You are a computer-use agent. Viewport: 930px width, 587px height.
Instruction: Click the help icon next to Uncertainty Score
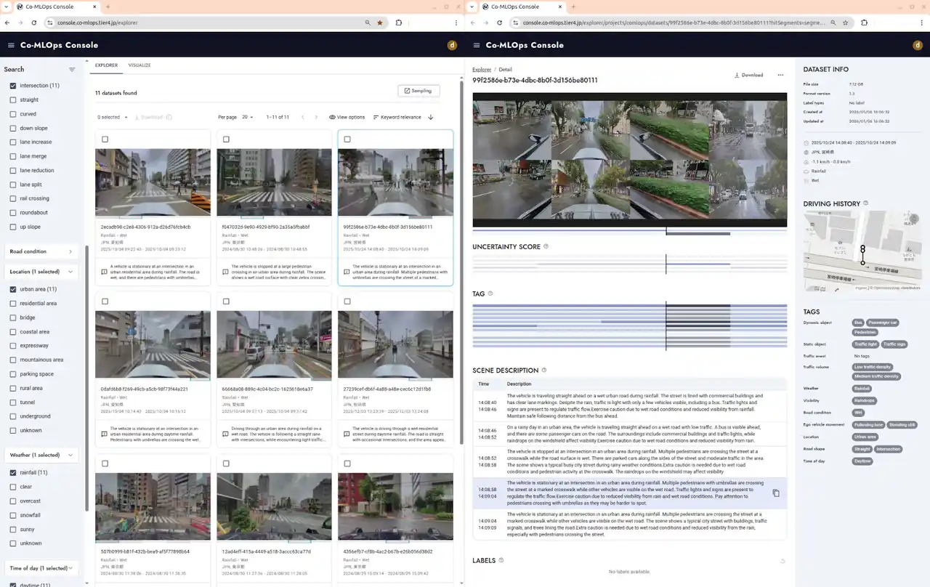point(546,247)
